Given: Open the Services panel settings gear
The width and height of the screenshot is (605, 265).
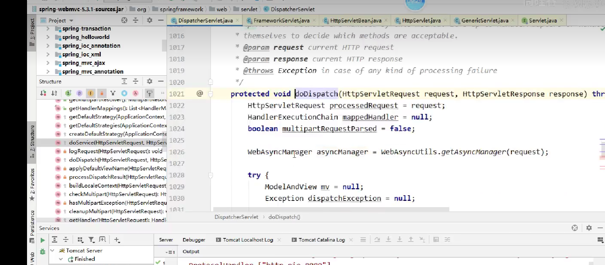Looking at the screenshot, I should click(x=589, y=228).
